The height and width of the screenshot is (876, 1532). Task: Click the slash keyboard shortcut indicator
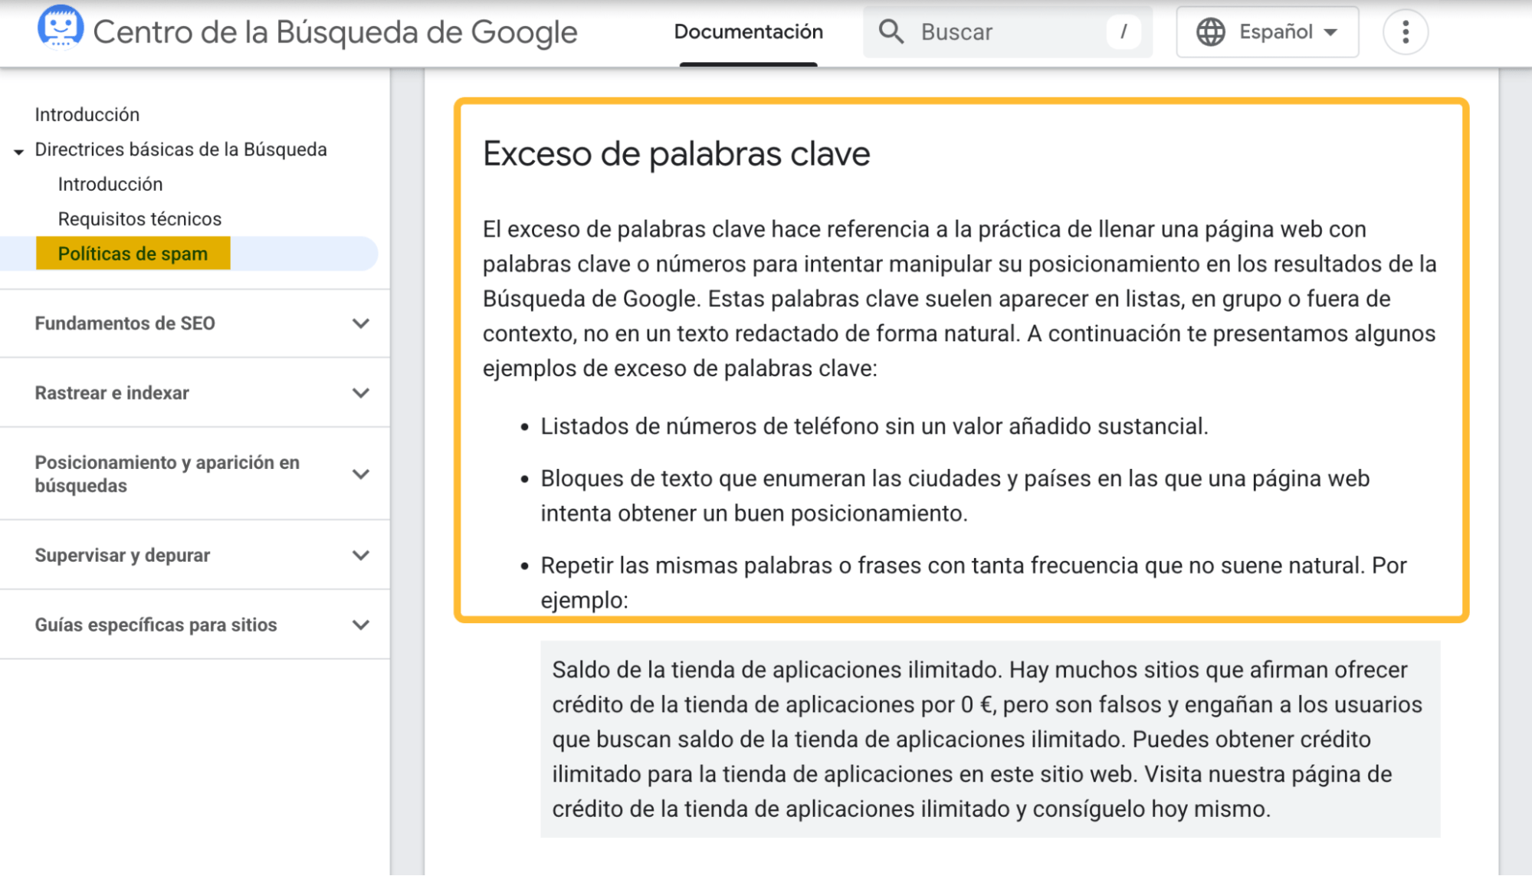coord(1124,31)
